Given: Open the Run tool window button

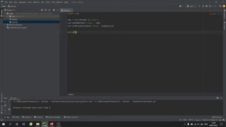Looking at the screenshot, I should (7, 117).
